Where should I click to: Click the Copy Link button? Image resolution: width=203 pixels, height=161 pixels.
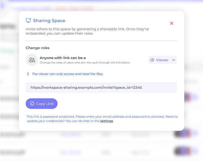click(42, 104)
